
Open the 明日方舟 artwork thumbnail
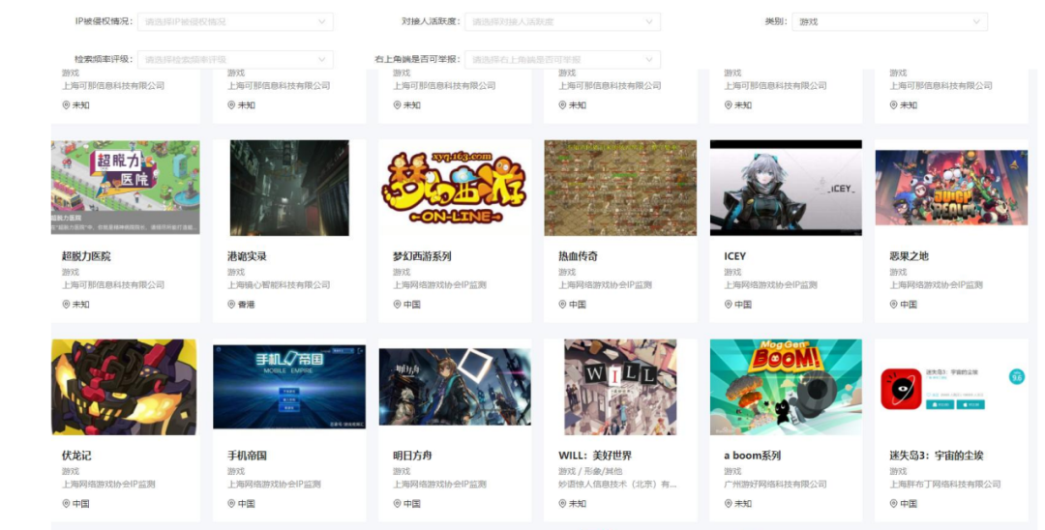pyautogui.click(x=455, y=387)
